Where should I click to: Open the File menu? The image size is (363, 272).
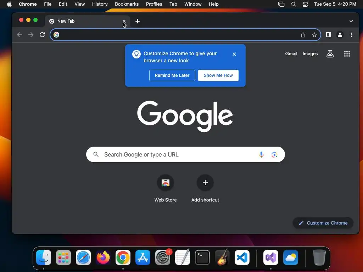point(48,4)
